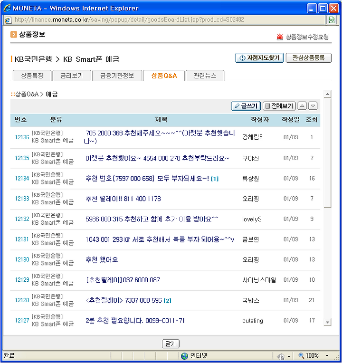
Task: Click post number 12127
Action: 22,321
